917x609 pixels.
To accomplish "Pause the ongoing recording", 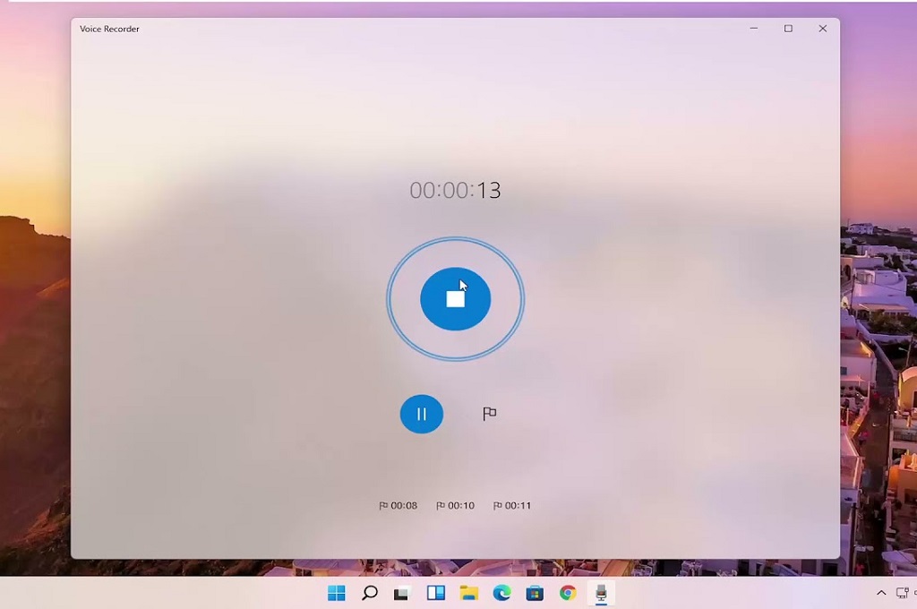I will [421, 414].
